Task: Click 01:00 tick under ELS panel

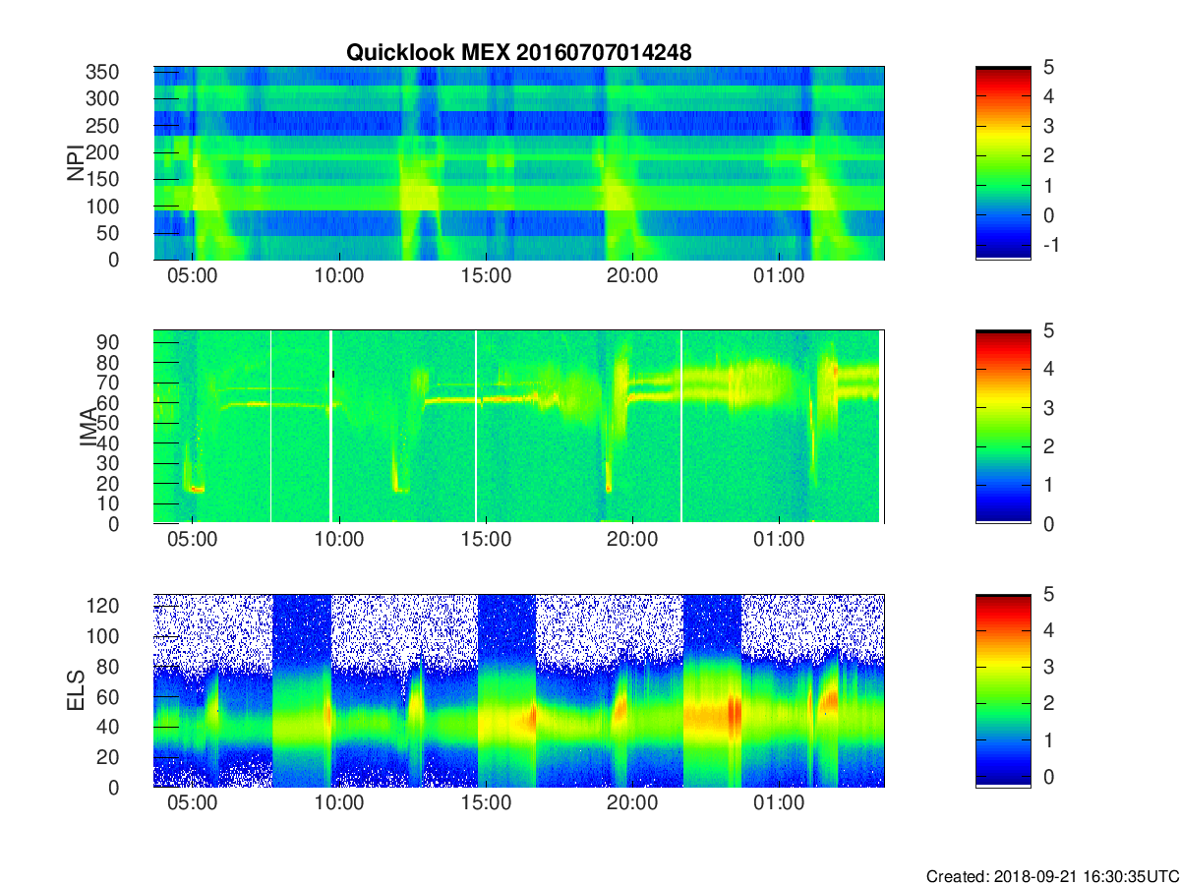Action: click(x=779, y=803)
